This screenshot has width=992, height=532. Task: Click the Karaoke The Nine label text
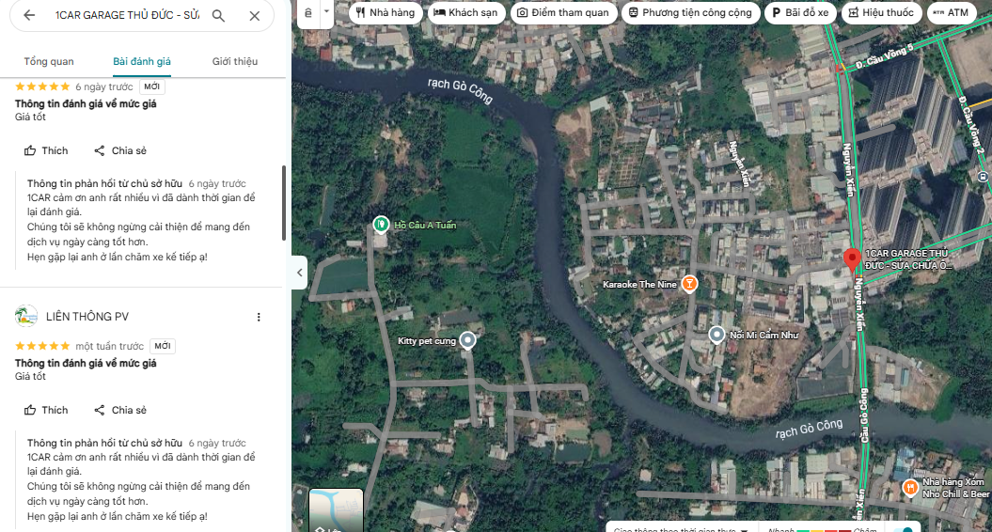pyautogui.click(x=639, y=285)
